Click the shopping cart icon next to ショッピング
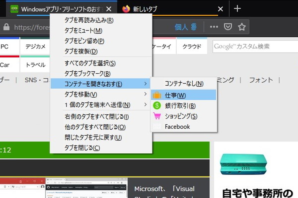Screen dimensions: 298x198 [x=157, y=116]
